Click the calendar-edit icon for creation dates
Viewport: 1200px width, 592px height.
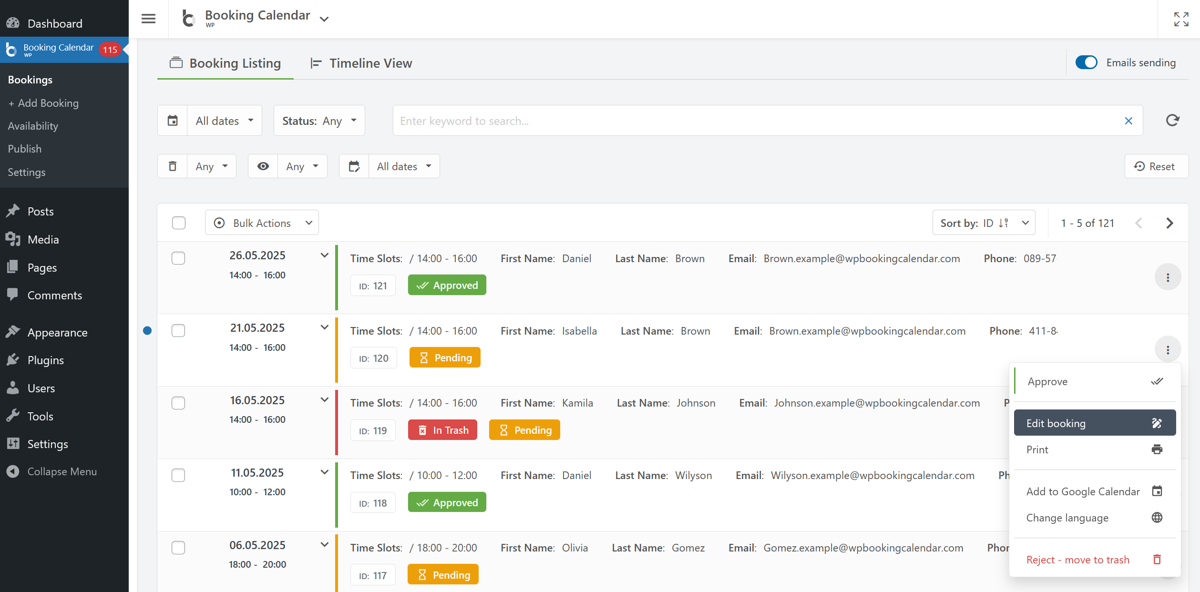click(x=354, y=166)
